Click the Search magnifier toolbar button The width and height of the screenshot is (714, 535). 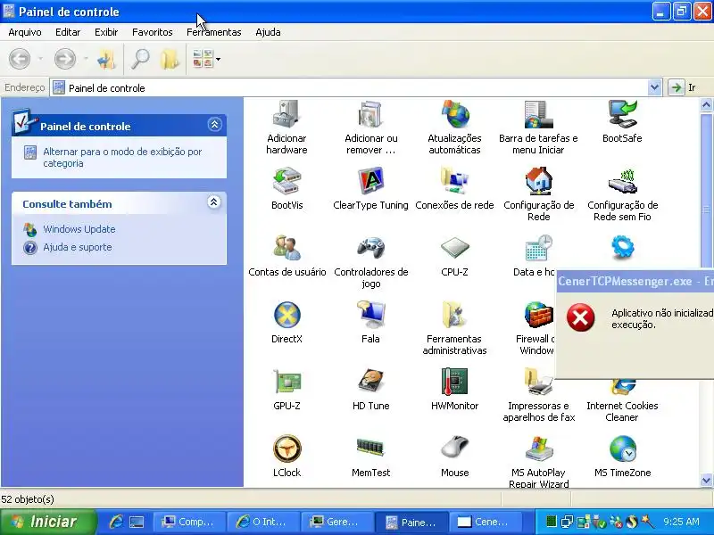tap(140, 59)
